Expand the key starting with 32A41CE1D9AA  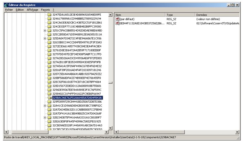45,106
